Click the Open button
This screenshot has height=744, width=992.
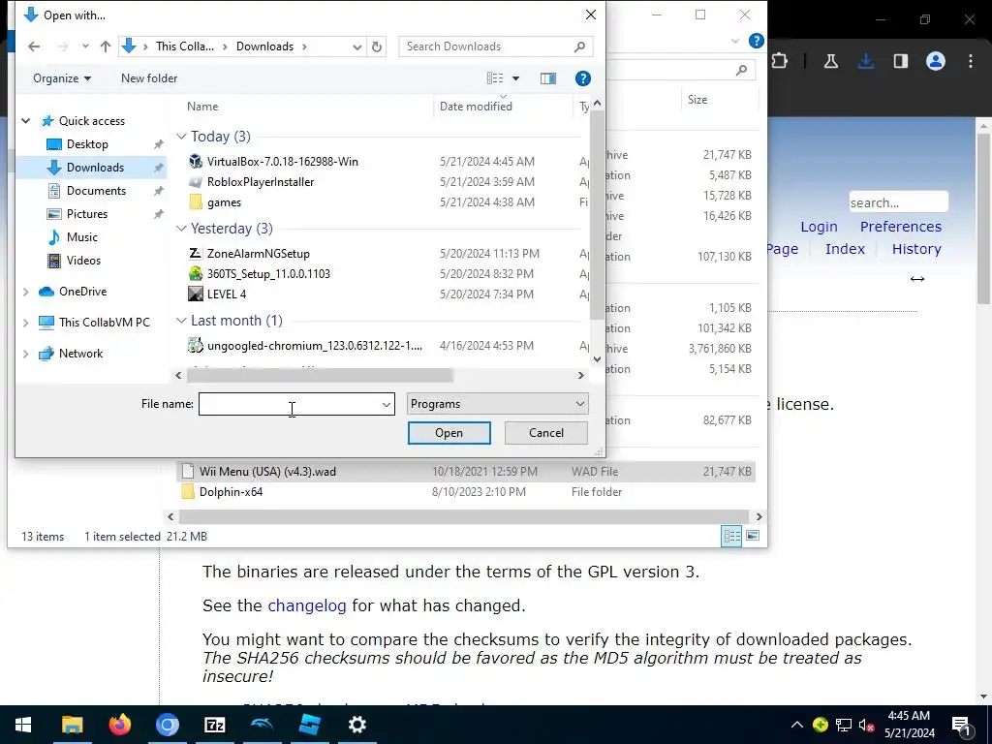coord(449,433)
